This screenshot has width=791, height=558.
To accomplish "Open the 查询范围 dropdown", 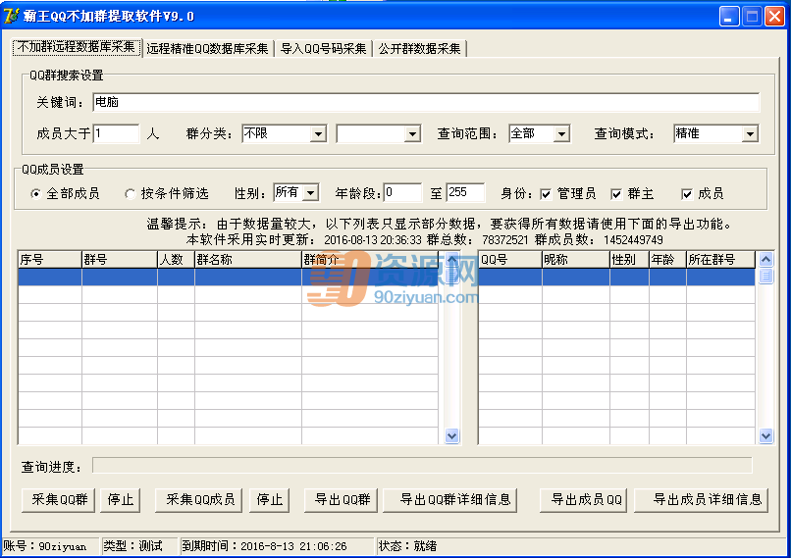I will tap(539, 133).
